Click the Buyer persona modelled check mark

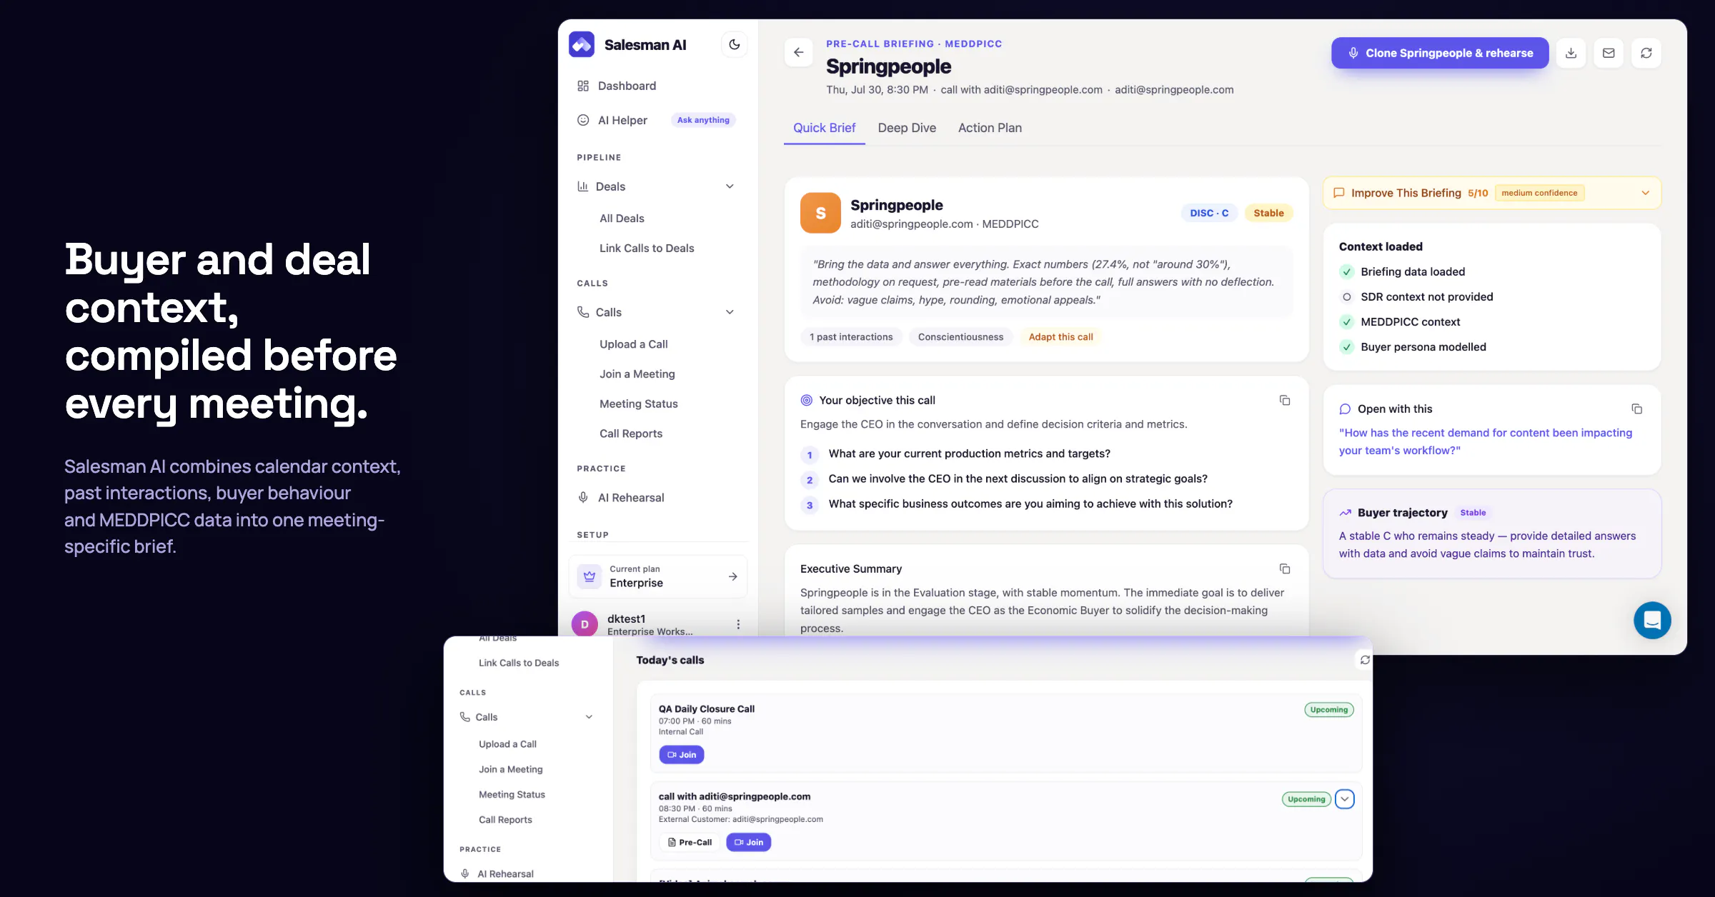tap(1346, 347)
